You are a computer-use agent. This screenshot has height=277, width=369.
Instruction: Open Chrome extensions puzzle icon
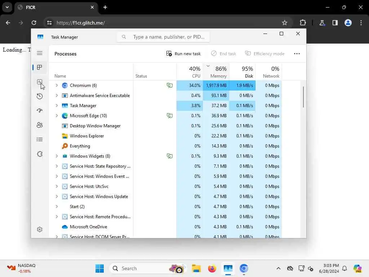coord(303,23)
